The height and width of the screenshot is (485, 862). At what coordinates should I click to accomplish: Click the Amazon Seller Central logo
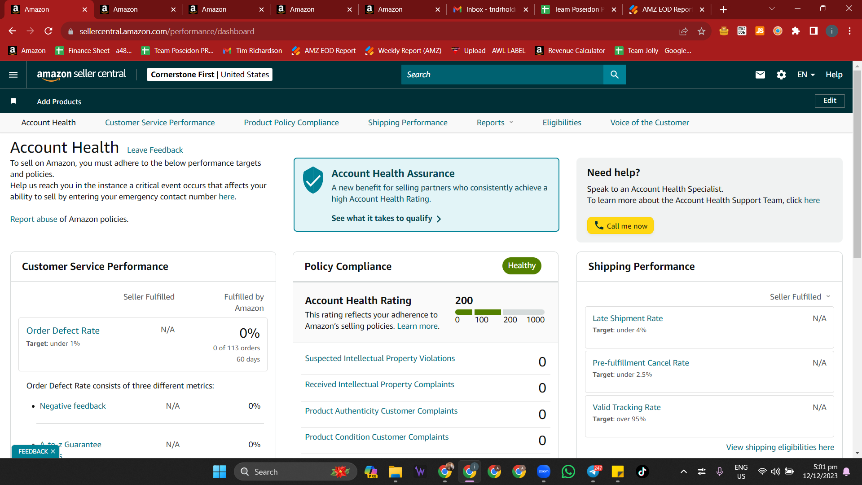81,75
